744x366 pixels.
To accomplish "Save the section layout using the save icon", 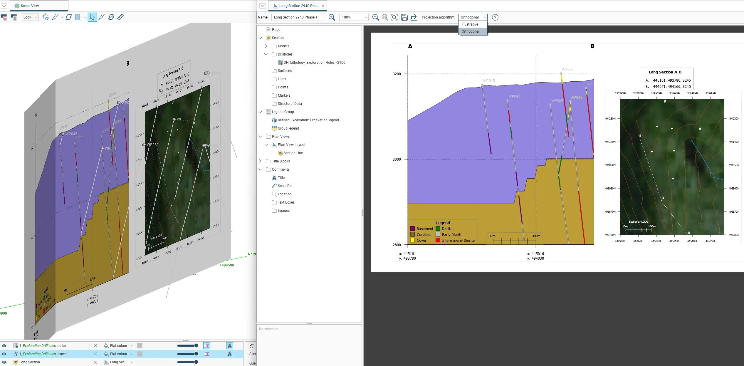I will (404, 17).
